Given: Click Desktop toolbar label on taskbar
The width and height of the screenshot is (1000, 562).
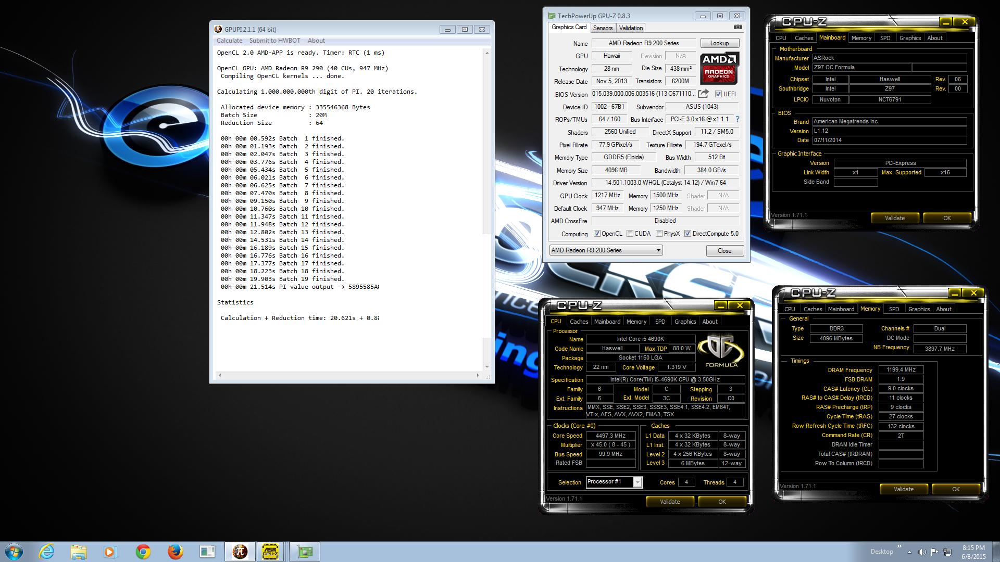Looking at the screenshot, I should [x=881, y=552].
